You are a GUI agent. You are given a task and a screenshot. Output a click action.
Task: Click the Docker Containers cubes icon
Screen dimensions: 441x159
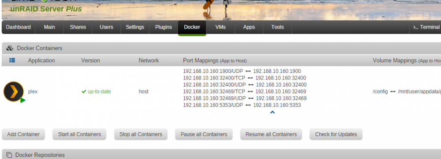(10, 48)
